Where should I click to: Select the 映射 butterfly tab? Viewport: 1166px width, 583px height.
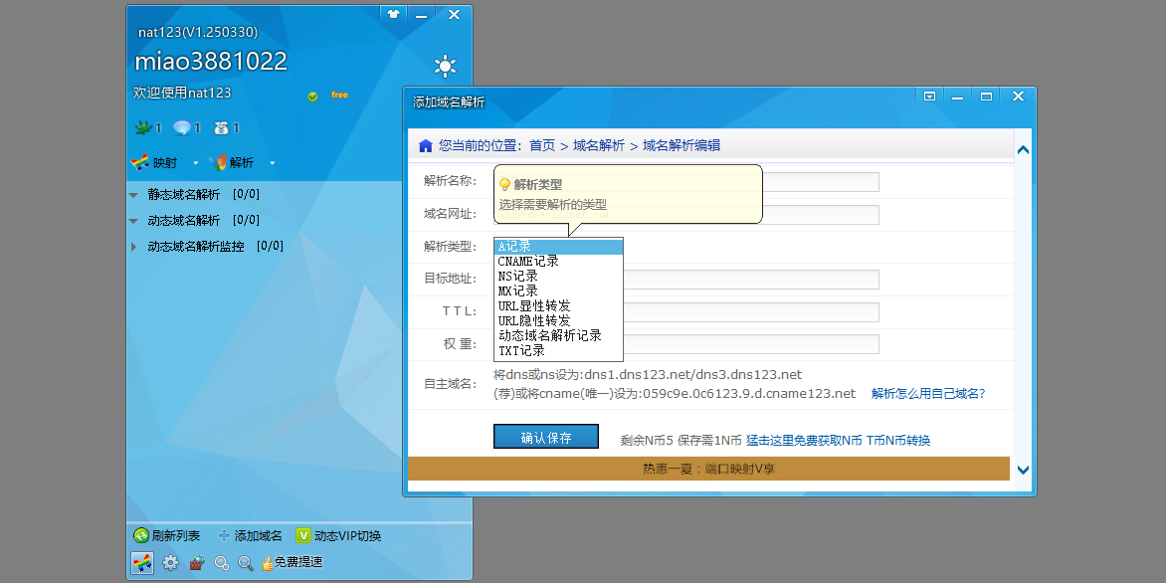click(x=154, y=162)
